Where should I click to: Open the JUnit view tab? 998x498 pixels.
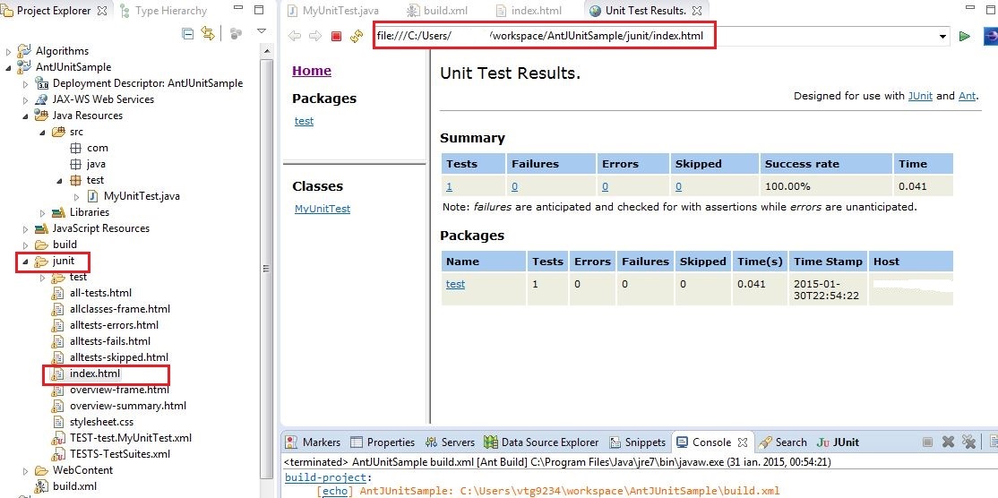pos(838,442)
